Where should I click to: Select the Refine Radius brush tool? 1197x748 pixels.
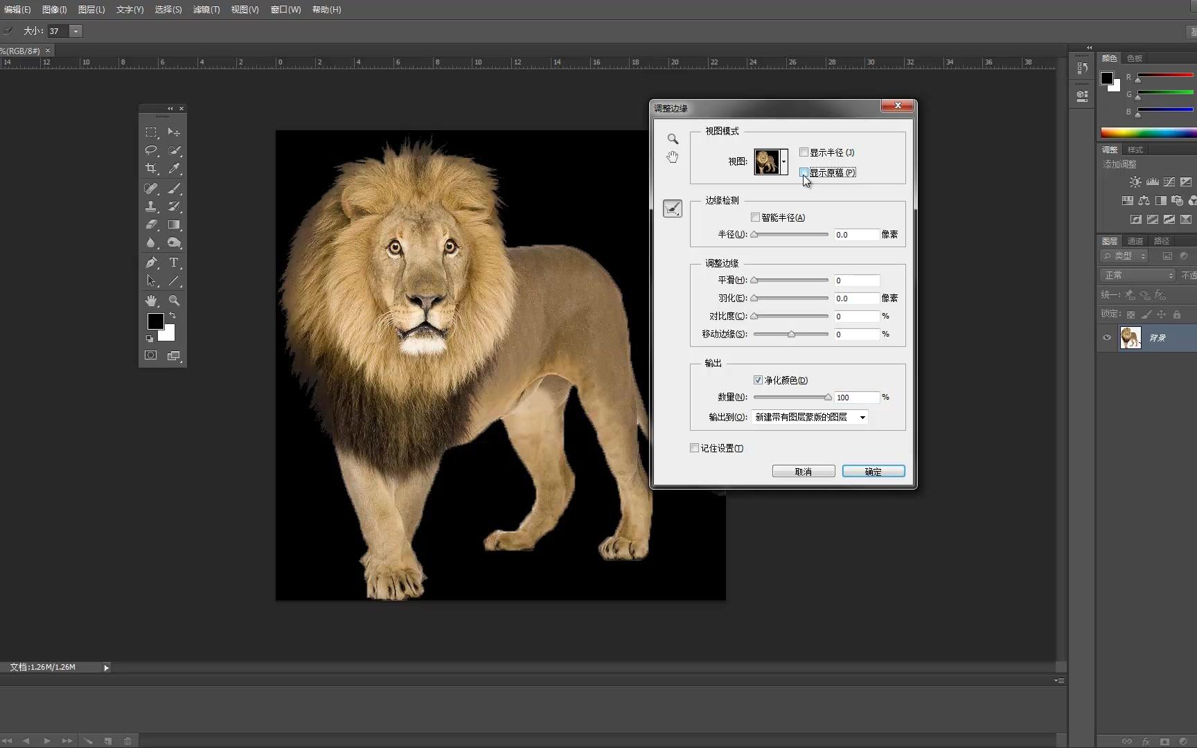[x=673, y=208]
